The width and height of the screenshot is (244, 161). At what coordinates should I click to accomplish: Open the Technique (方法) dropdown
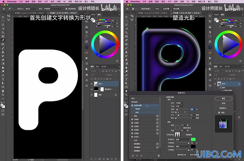pyautogui.click(x=180, y=106)
